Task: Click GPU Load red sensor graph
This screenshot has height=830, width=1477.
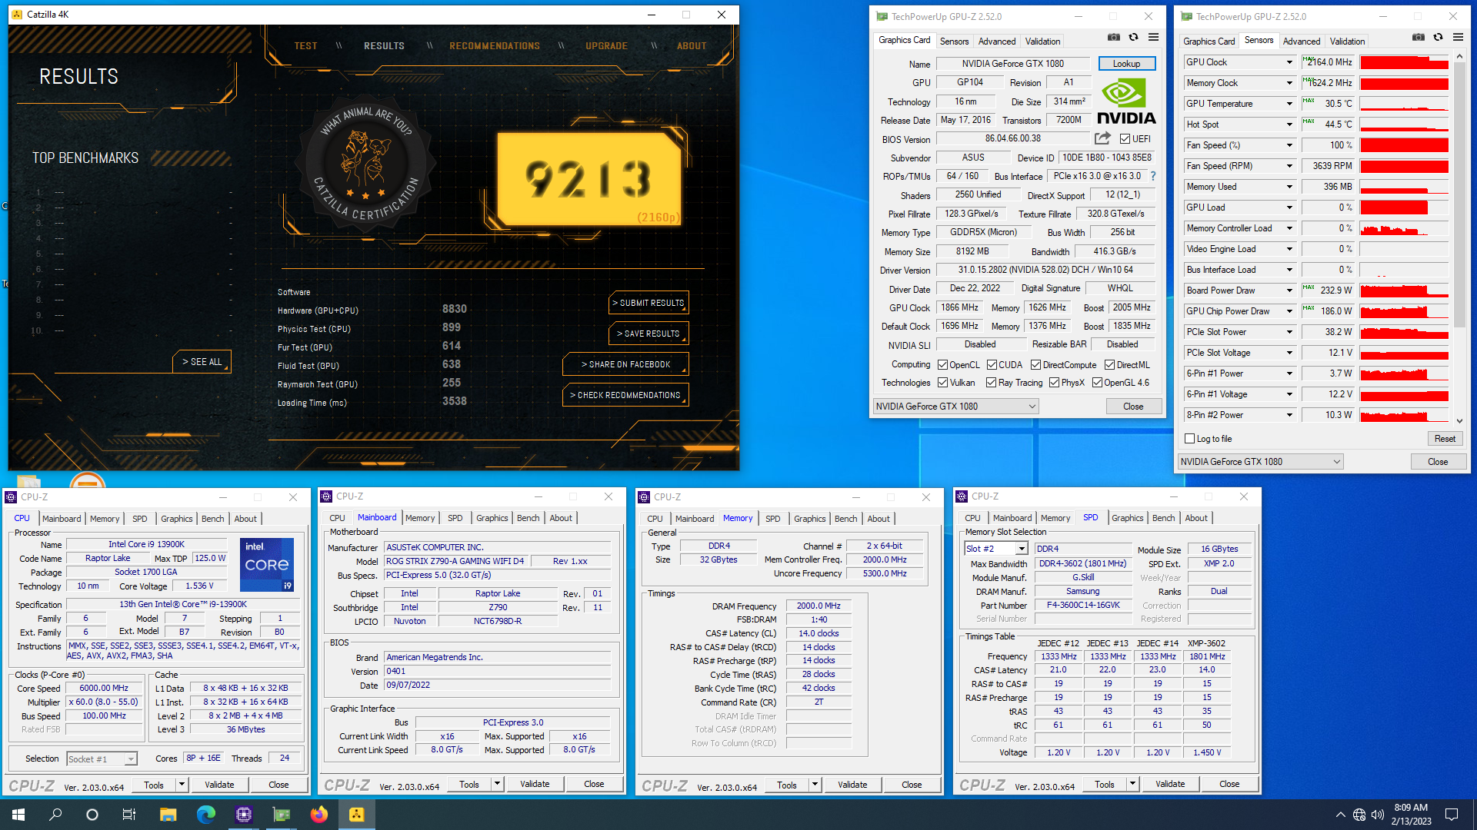Action: 1404,207
